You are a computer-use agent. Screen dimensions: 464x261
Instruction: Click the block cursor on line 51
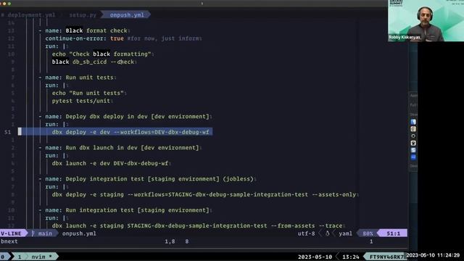[x=20, y=132]
